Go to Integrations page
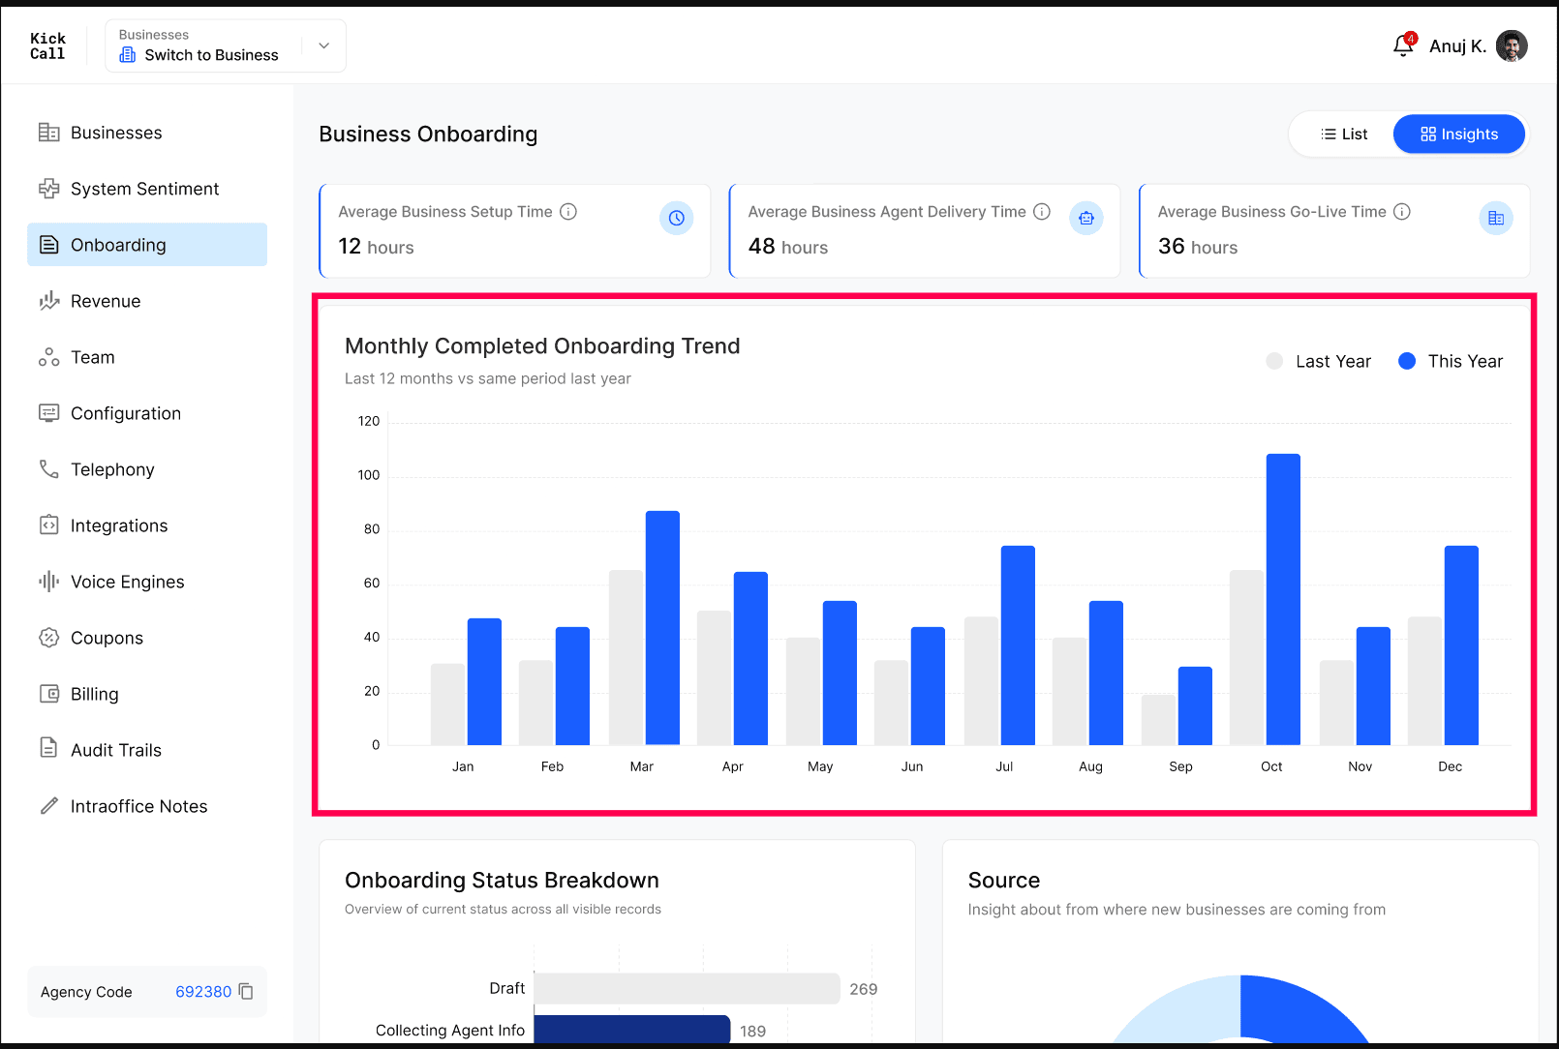Screen dimensions: 1559x1049 147,525
